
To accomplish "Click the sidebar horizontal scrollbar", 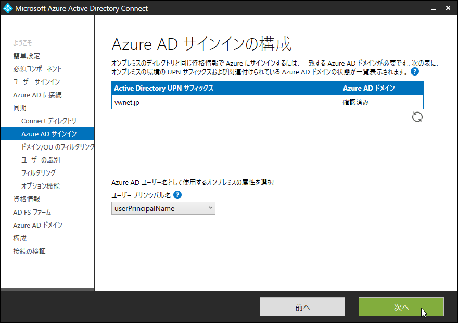I will click(47, 290).
